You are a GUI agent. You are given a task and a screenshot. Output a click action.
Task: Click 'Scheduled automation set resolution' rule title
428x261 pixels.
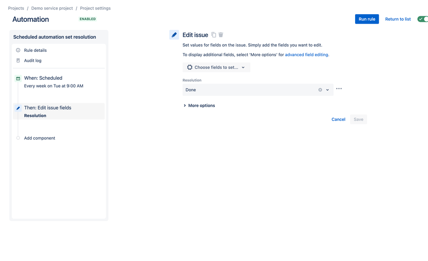54,37
